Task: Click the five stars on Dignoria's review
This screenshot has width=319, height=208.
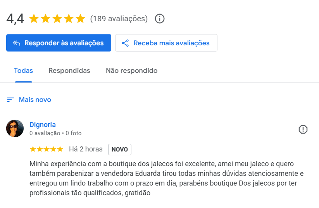Action: 46,149
